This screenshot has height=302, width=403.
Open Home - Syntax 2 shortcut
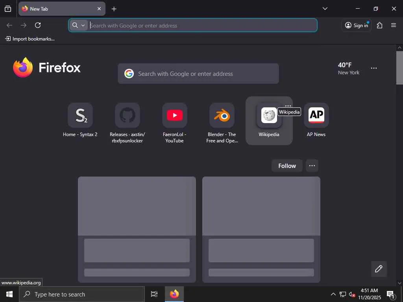pyautogui.click(x=80, y=120)
